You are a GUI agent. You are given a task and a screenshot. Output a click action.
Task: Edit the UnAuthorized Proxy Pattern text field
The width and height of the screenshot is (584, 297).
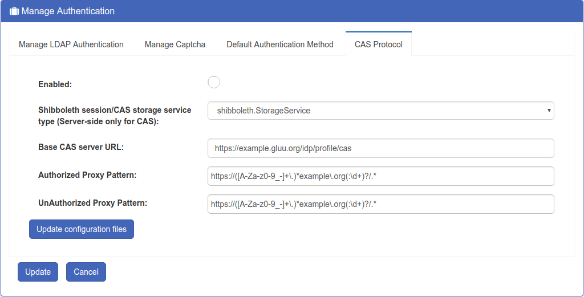coord(380,204)
